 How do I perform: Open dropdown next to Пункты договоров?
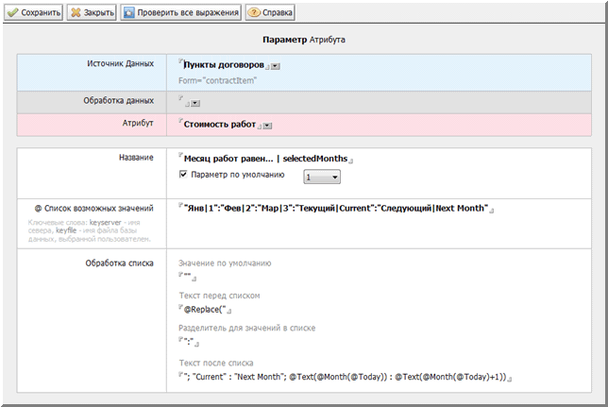click(276, 66)
